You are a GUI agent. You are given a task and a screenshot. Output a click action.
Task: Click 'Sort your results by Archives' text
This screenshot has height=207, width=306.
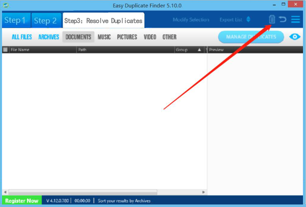[124, 201]
